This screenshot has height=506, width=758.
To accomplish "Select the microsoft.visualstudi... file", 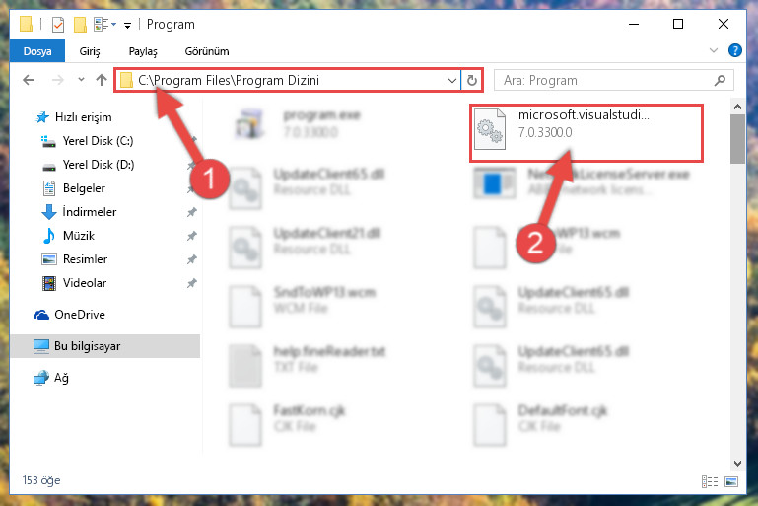I will [x=586, y=132].
